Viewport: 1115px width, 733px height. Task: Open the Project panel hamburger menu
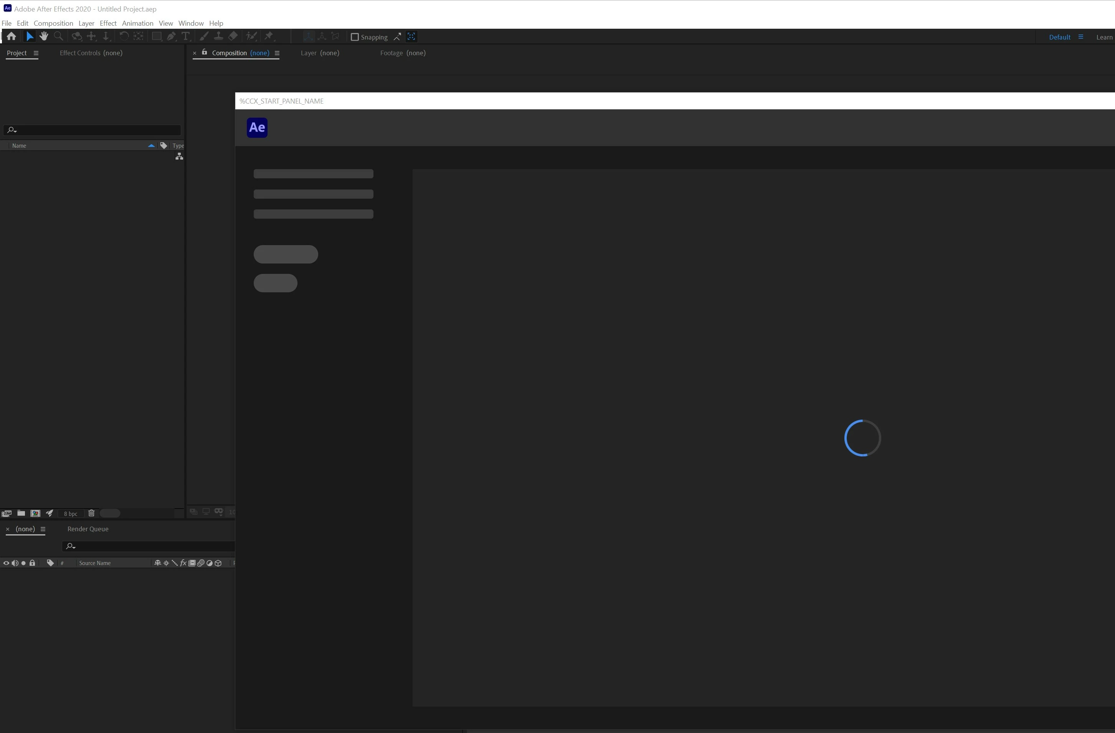tap(36, 53)
